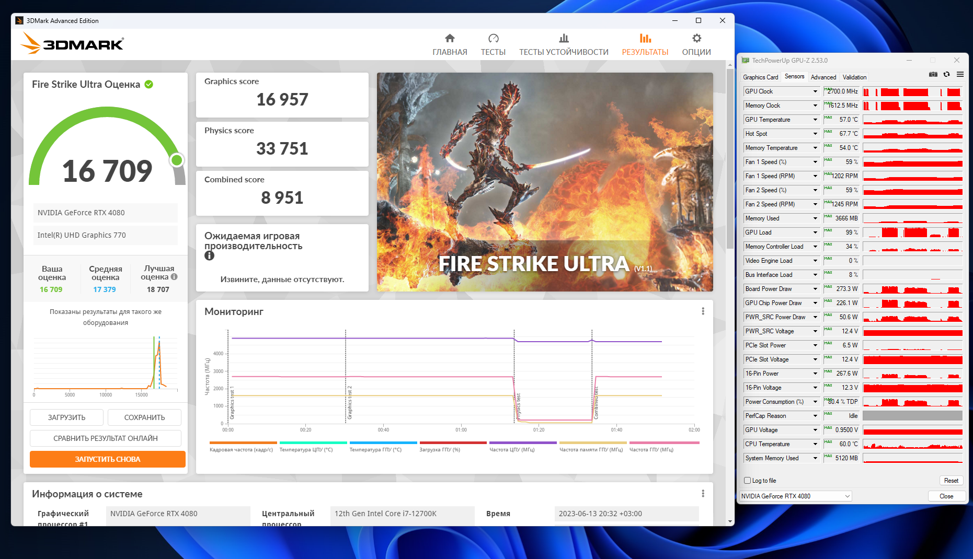Open the ГЛАВНАЯ home tab

point(450,45)
